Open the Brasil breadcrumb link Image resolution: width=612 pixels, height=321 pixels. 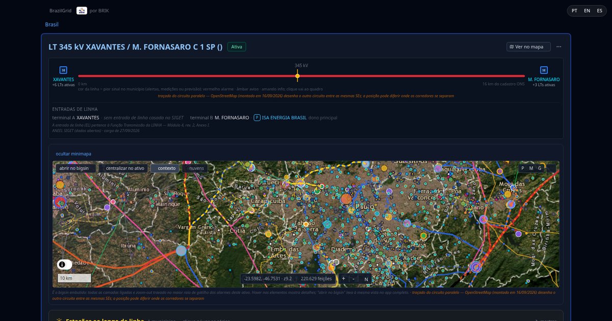[52, 24]
